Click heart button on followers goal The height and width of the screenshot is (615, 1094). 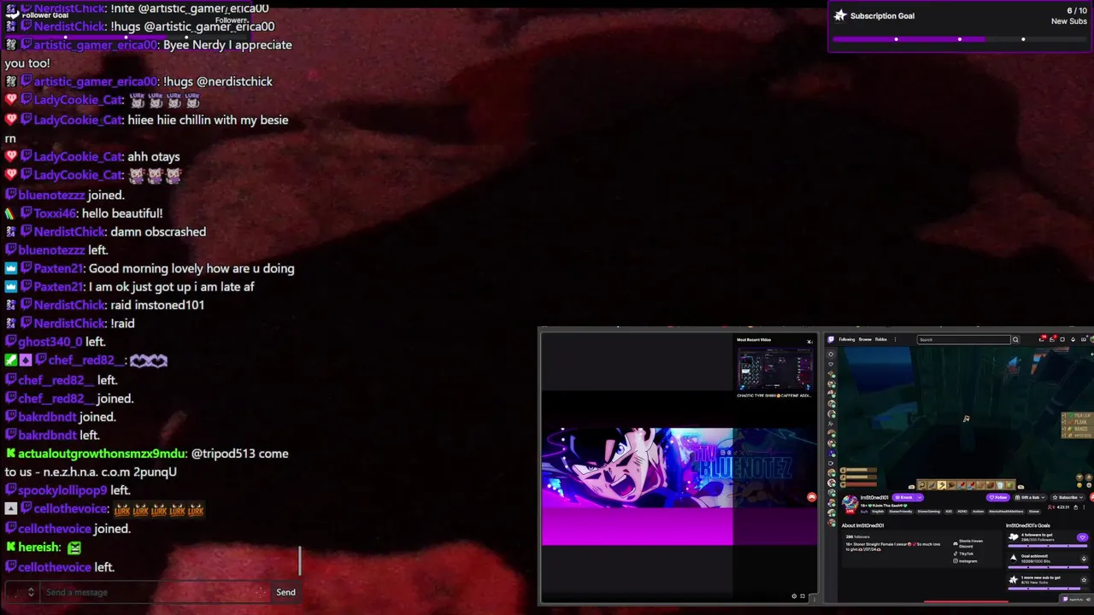[x=1083, y=537]
